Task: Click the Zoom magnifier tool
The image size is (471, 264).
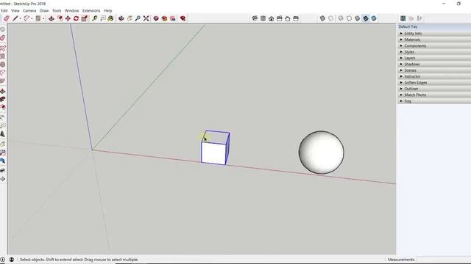Action: coord(138,18)
